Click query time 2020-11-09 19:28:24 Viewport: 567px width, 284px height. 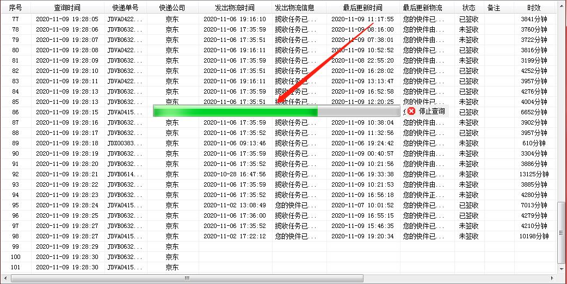67,206
